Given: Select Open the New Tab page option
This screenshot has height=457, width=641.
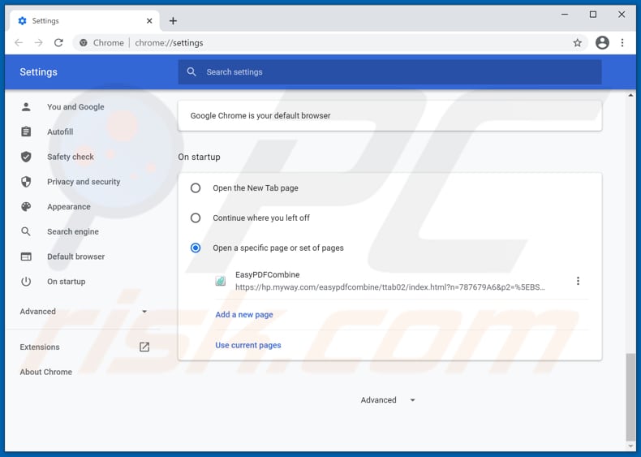Looking at the screenshot, I should tap(196, 188).
